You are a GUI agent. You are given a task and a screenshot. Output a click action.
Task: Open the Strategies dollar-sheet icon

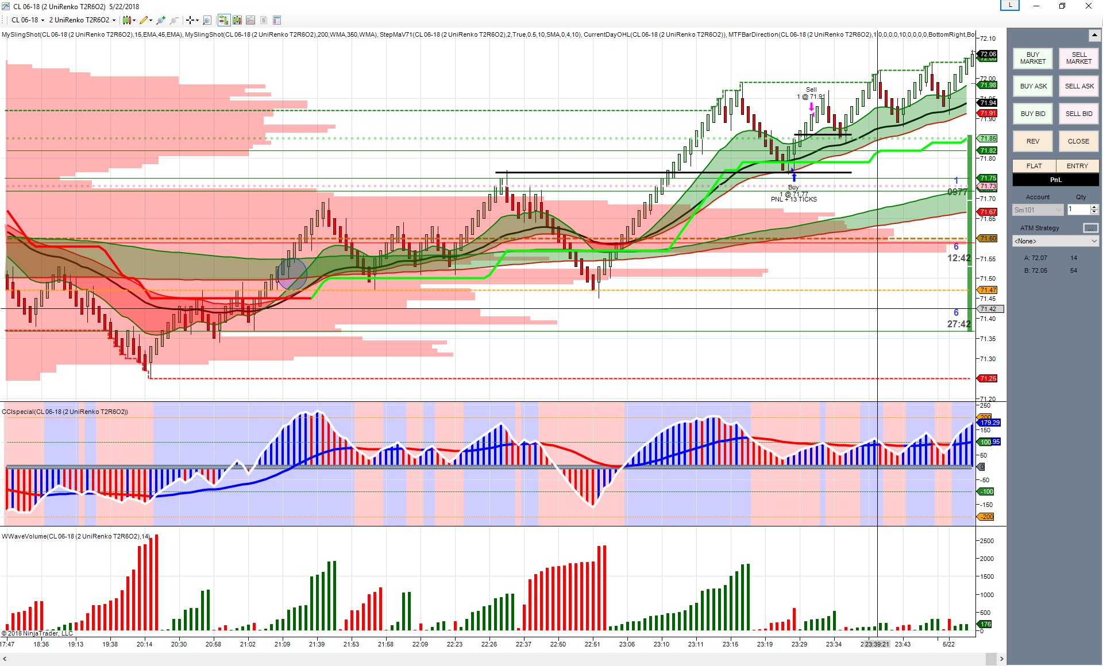(x=264, y=20)
